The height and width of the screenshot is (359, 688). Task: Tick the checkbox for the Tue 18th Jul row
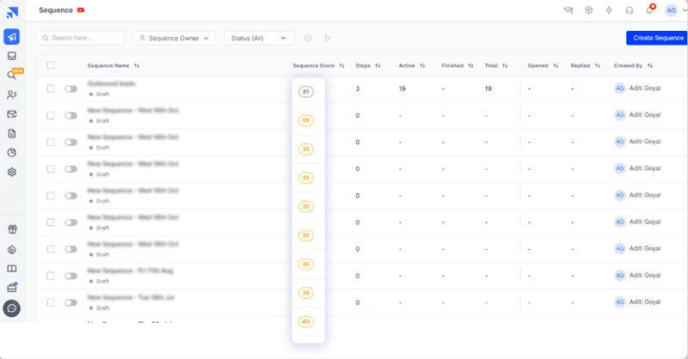(51, 302)
